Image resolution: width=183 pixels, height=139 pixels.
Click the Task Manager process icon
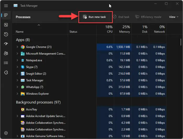tap(23, 80)
